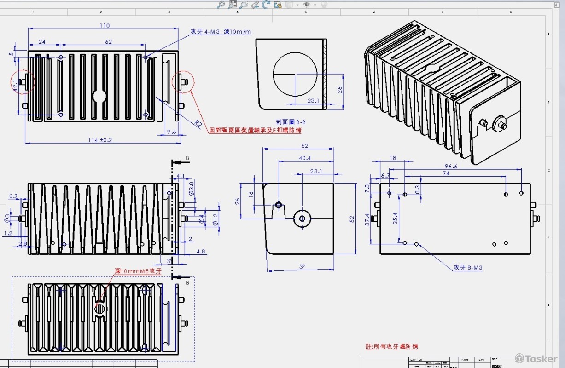Click the '剖面圖 B-B' section label
The image size is (565, 368).
click(291, 122)
